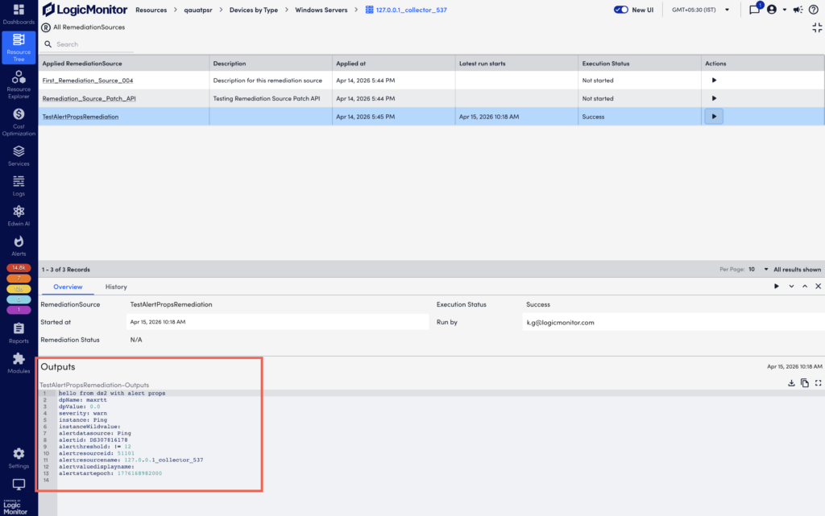The image size is (825, 516).
Task: Click Resources in the breadcrumb
Action: click(151, 10)
